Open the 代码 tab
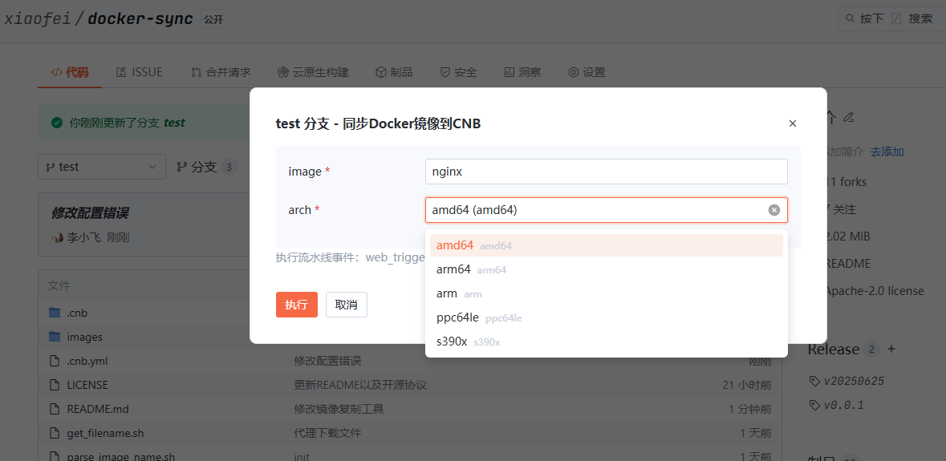 (69, 72)
